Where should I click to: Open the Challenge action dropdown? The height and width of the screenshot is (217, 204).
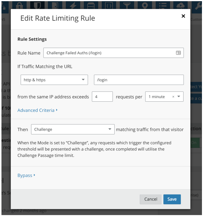pyautogui.click(x=72, y=129)
